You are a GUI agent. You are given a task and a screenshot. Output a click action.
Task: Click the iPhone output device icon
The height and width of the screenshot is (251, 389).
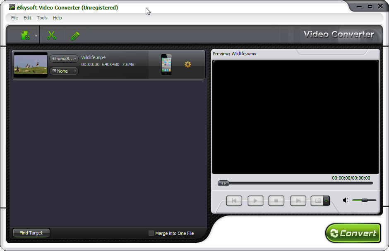166,65
